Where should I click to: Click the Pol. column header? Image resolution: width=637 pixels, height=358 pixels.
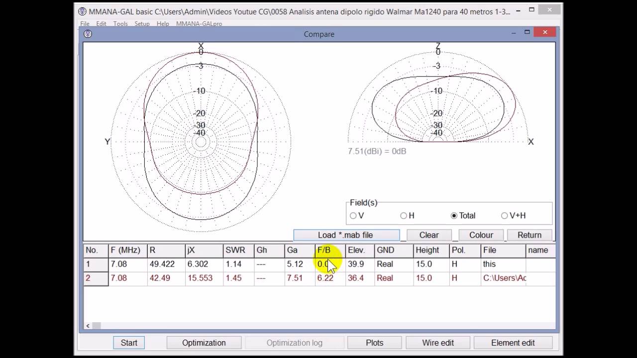coord(465,250)
